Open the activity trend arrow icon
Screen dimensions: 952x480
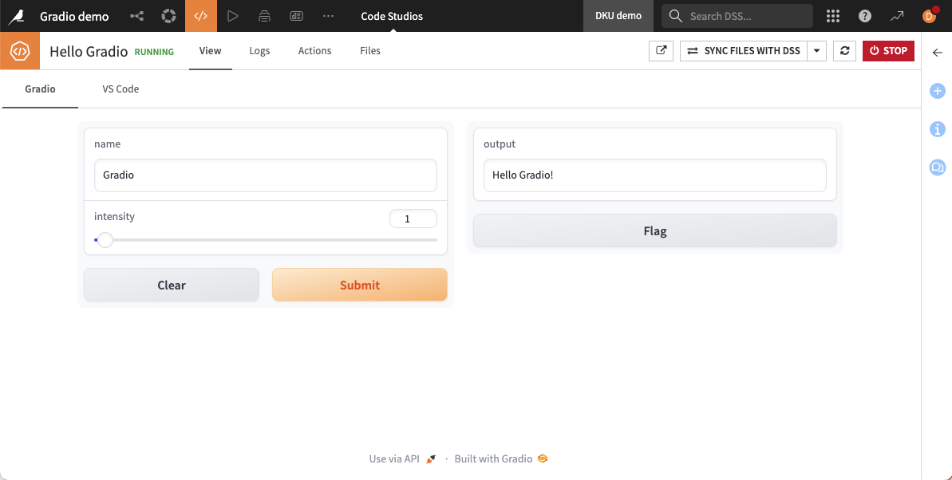[x=897, y=17]
